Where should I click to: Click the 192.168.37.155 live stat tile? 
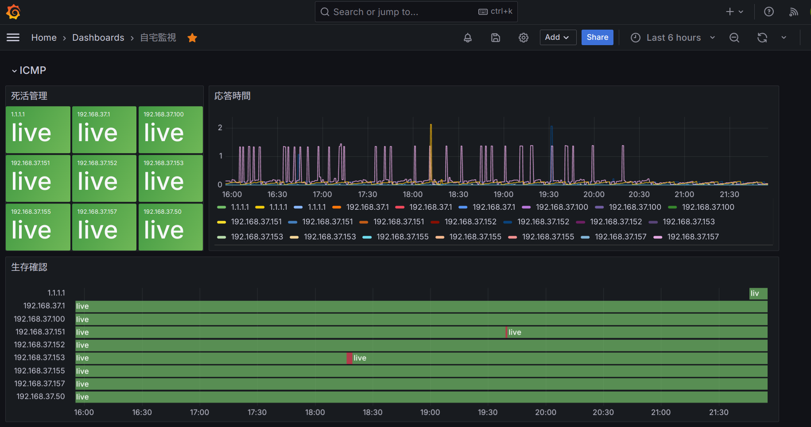[38, 227]
